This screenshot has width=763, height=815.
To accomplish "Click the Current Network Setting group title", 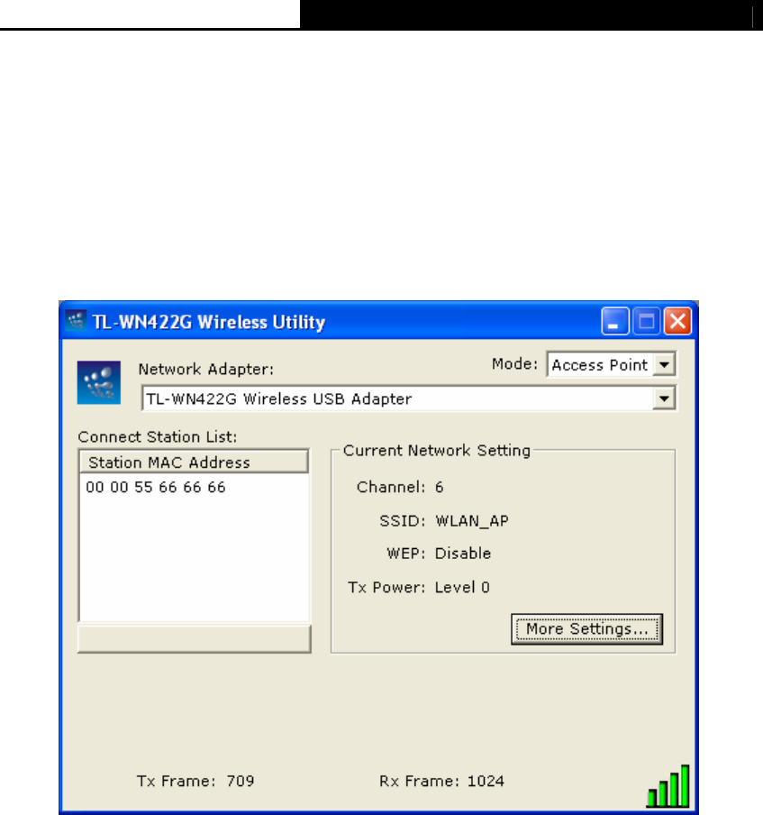I will click(437, 450).
